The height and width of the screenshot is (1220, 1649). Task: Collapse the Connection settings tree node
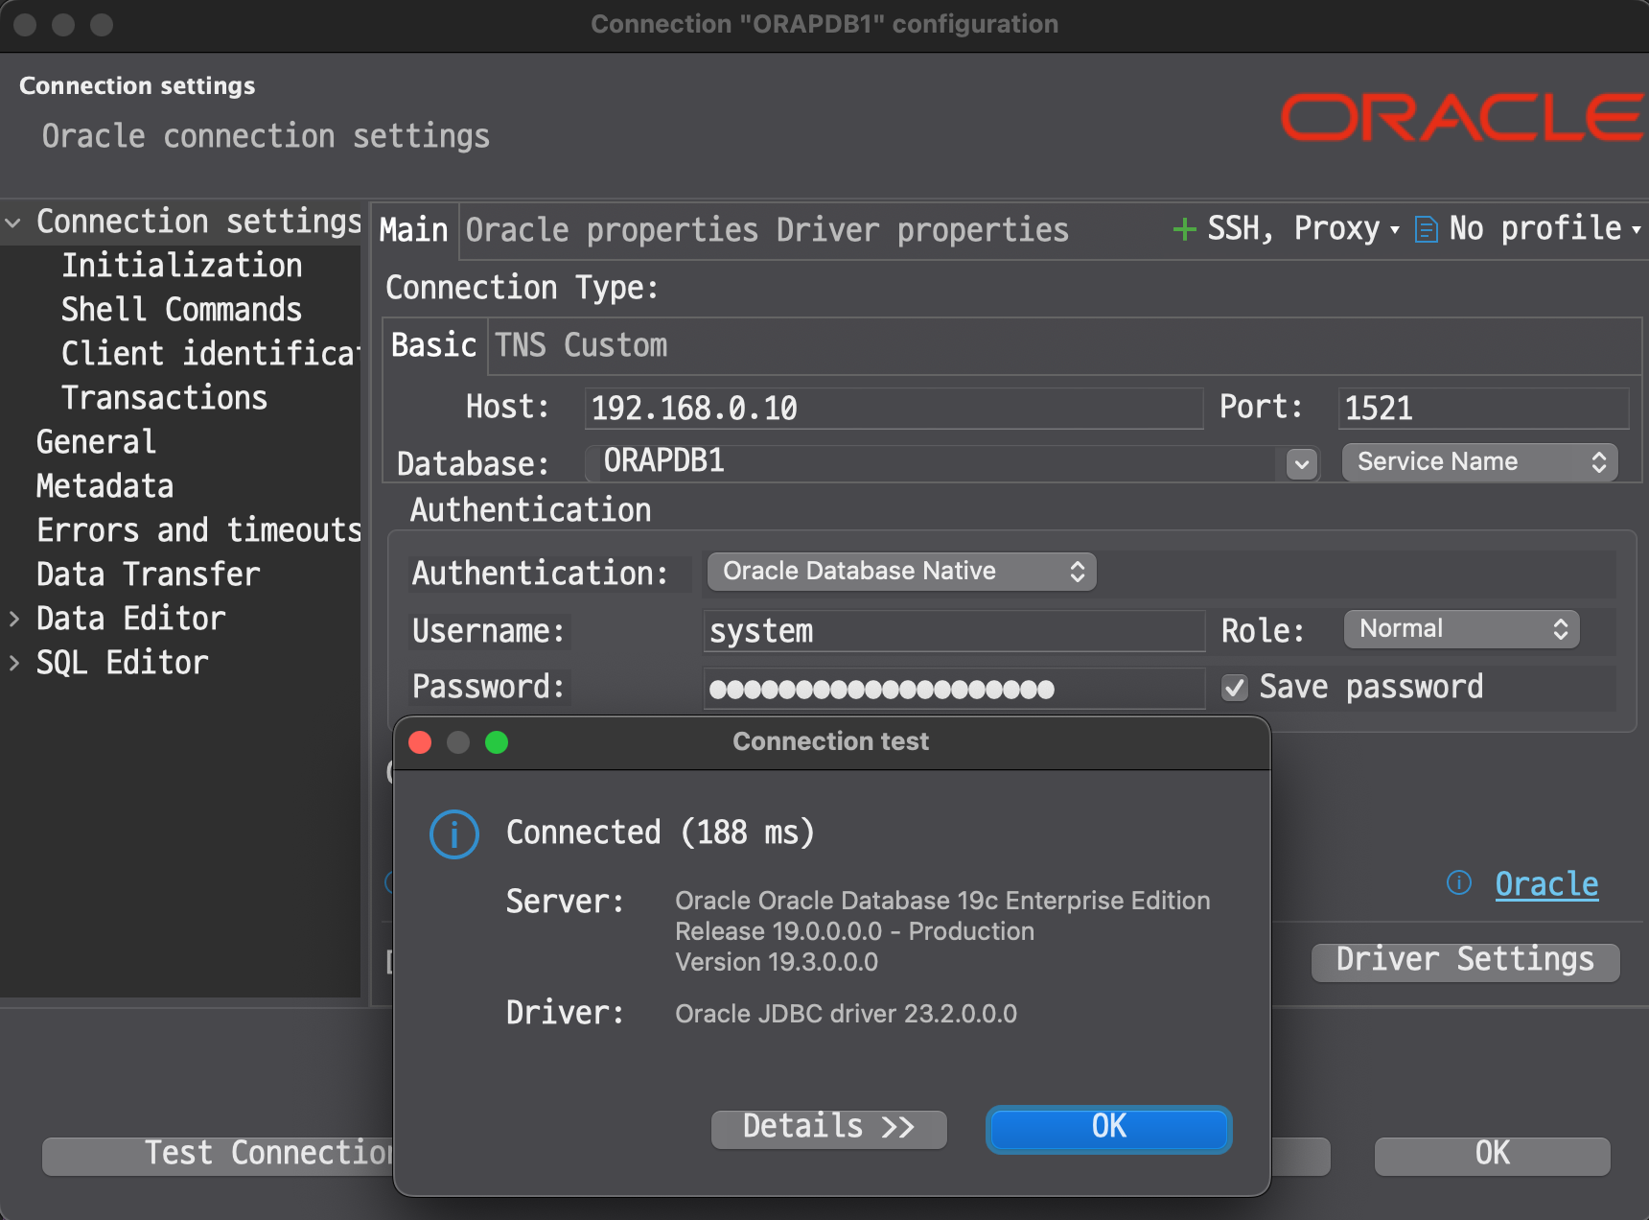pos(13,223)
